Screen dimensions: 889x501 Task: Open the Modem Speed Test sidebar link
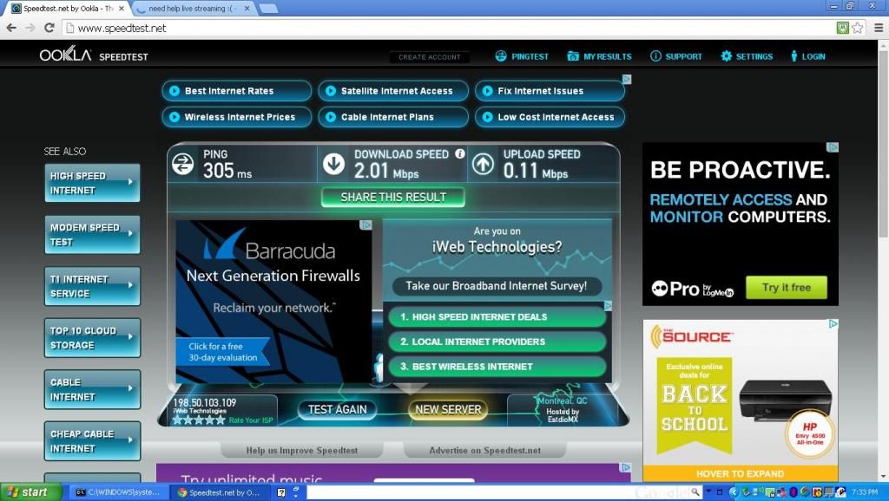click(92, 234)
